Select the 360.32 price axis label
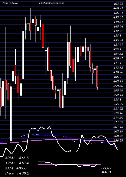This screenshot has width=126, height=177. click(x=118, y=136)
